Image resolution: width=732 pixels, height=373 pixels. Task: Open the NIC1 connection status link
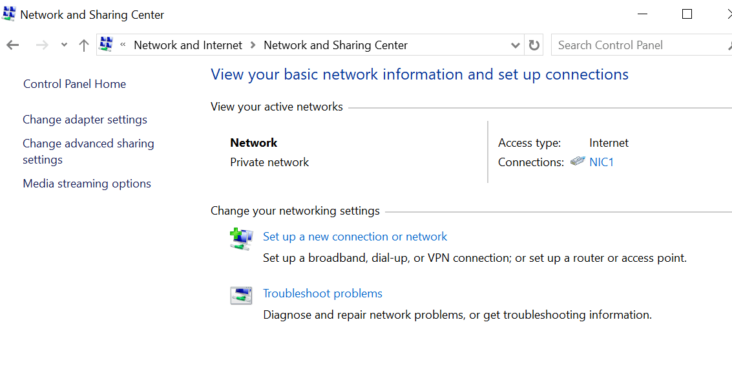[x=601, y=162]
